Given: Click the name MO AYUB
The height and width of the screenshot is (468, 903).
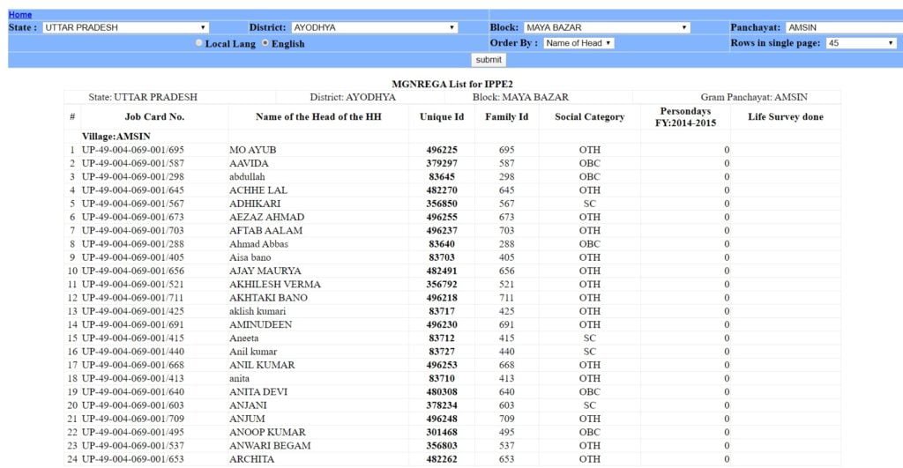Looking at the screenshot, I should 253,150.
